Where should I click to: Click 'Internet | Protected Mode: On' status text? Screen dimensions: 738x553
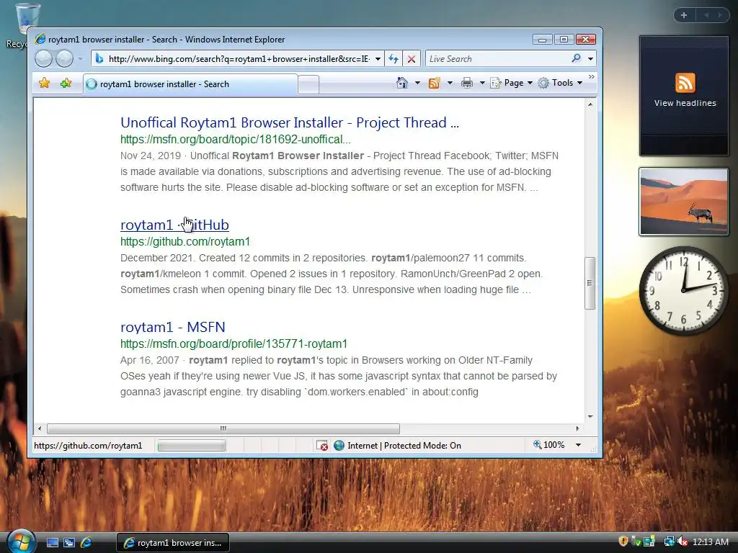pyautogui.click(x=404, y=445)
